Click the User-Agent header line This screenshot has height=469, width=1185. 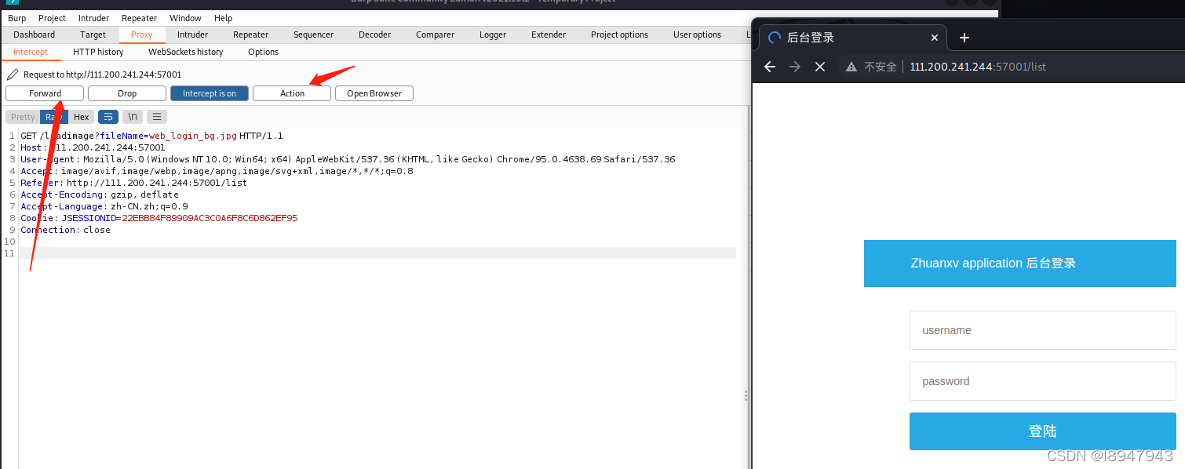click(348, 159)
